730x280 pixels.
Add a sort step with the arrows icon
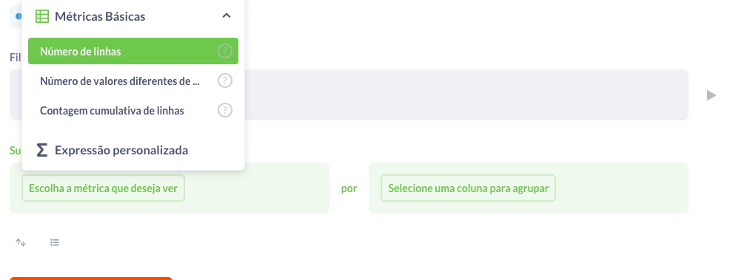(x=21, y=242)
